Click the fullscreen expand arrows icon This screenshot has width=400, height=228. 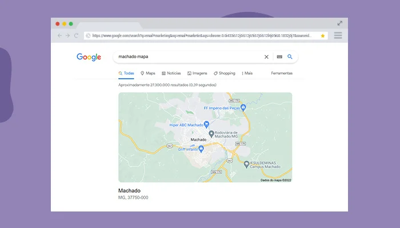[x=340, y=23]
